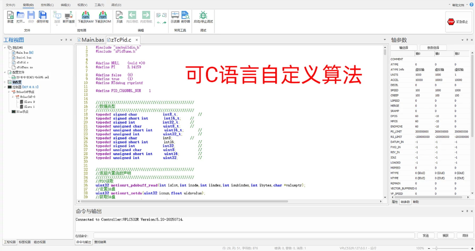Open the 命令与输出 panel options dropdown
The width and height of the screenshot is (475, 251).
pyautogui.click(x=462, y=211)
